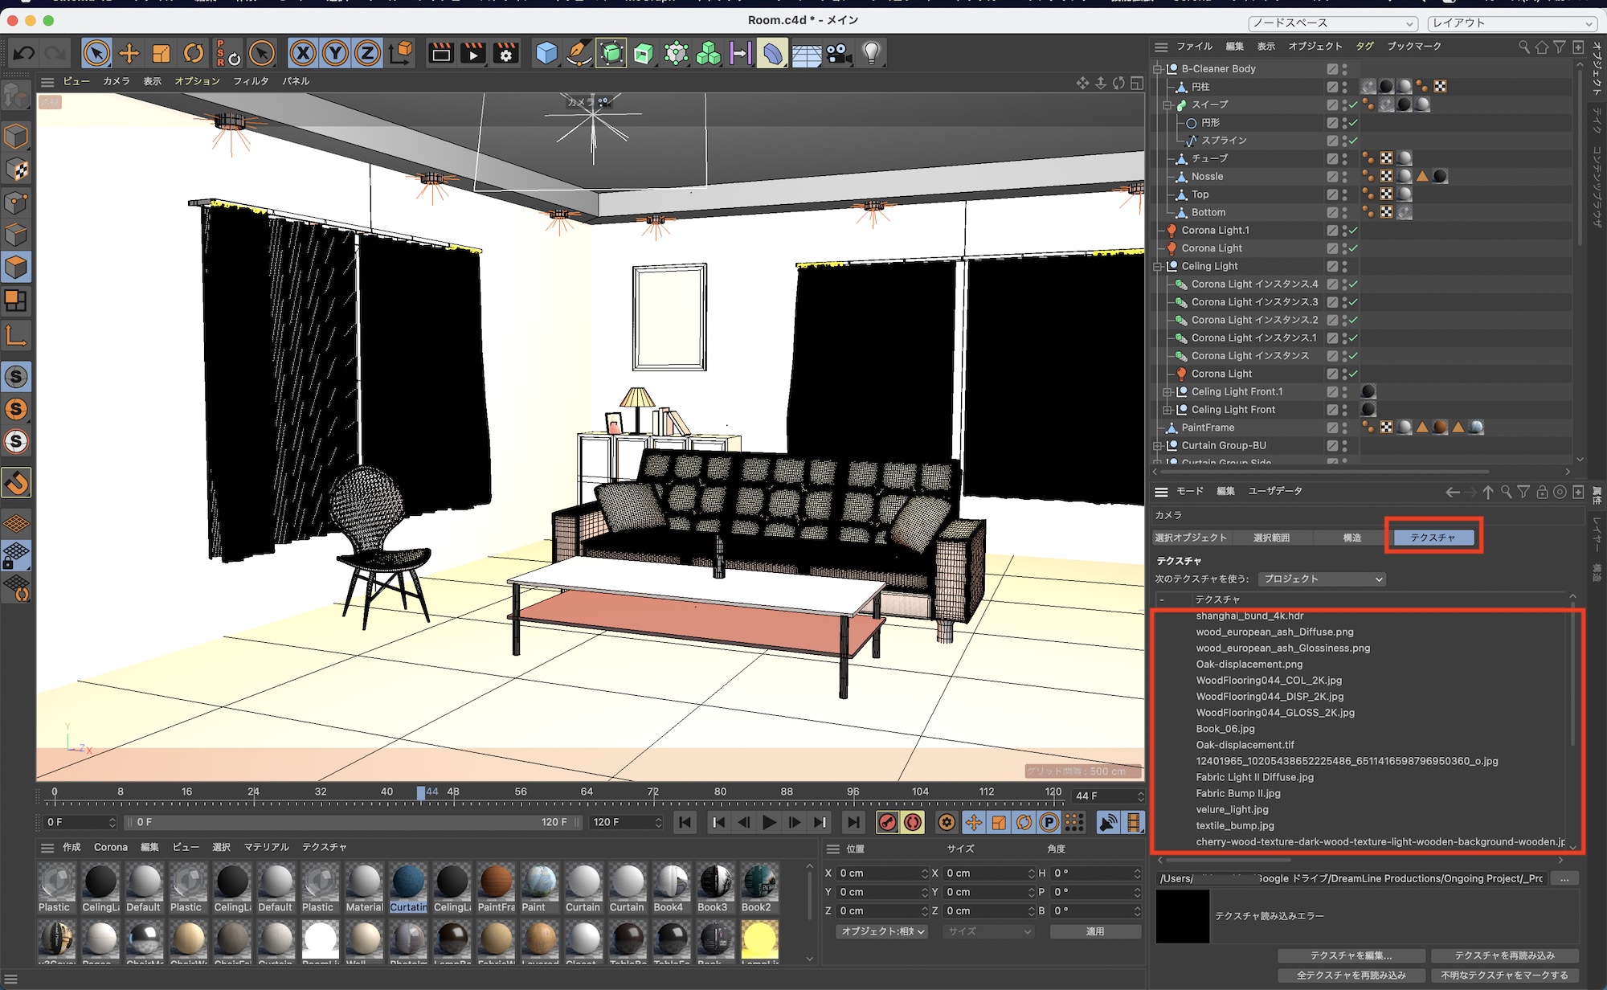Screen dimensions: 1607x990
Task: Open the オブジェクト:相対 coordinate dropdown
Action: (883, 931)
